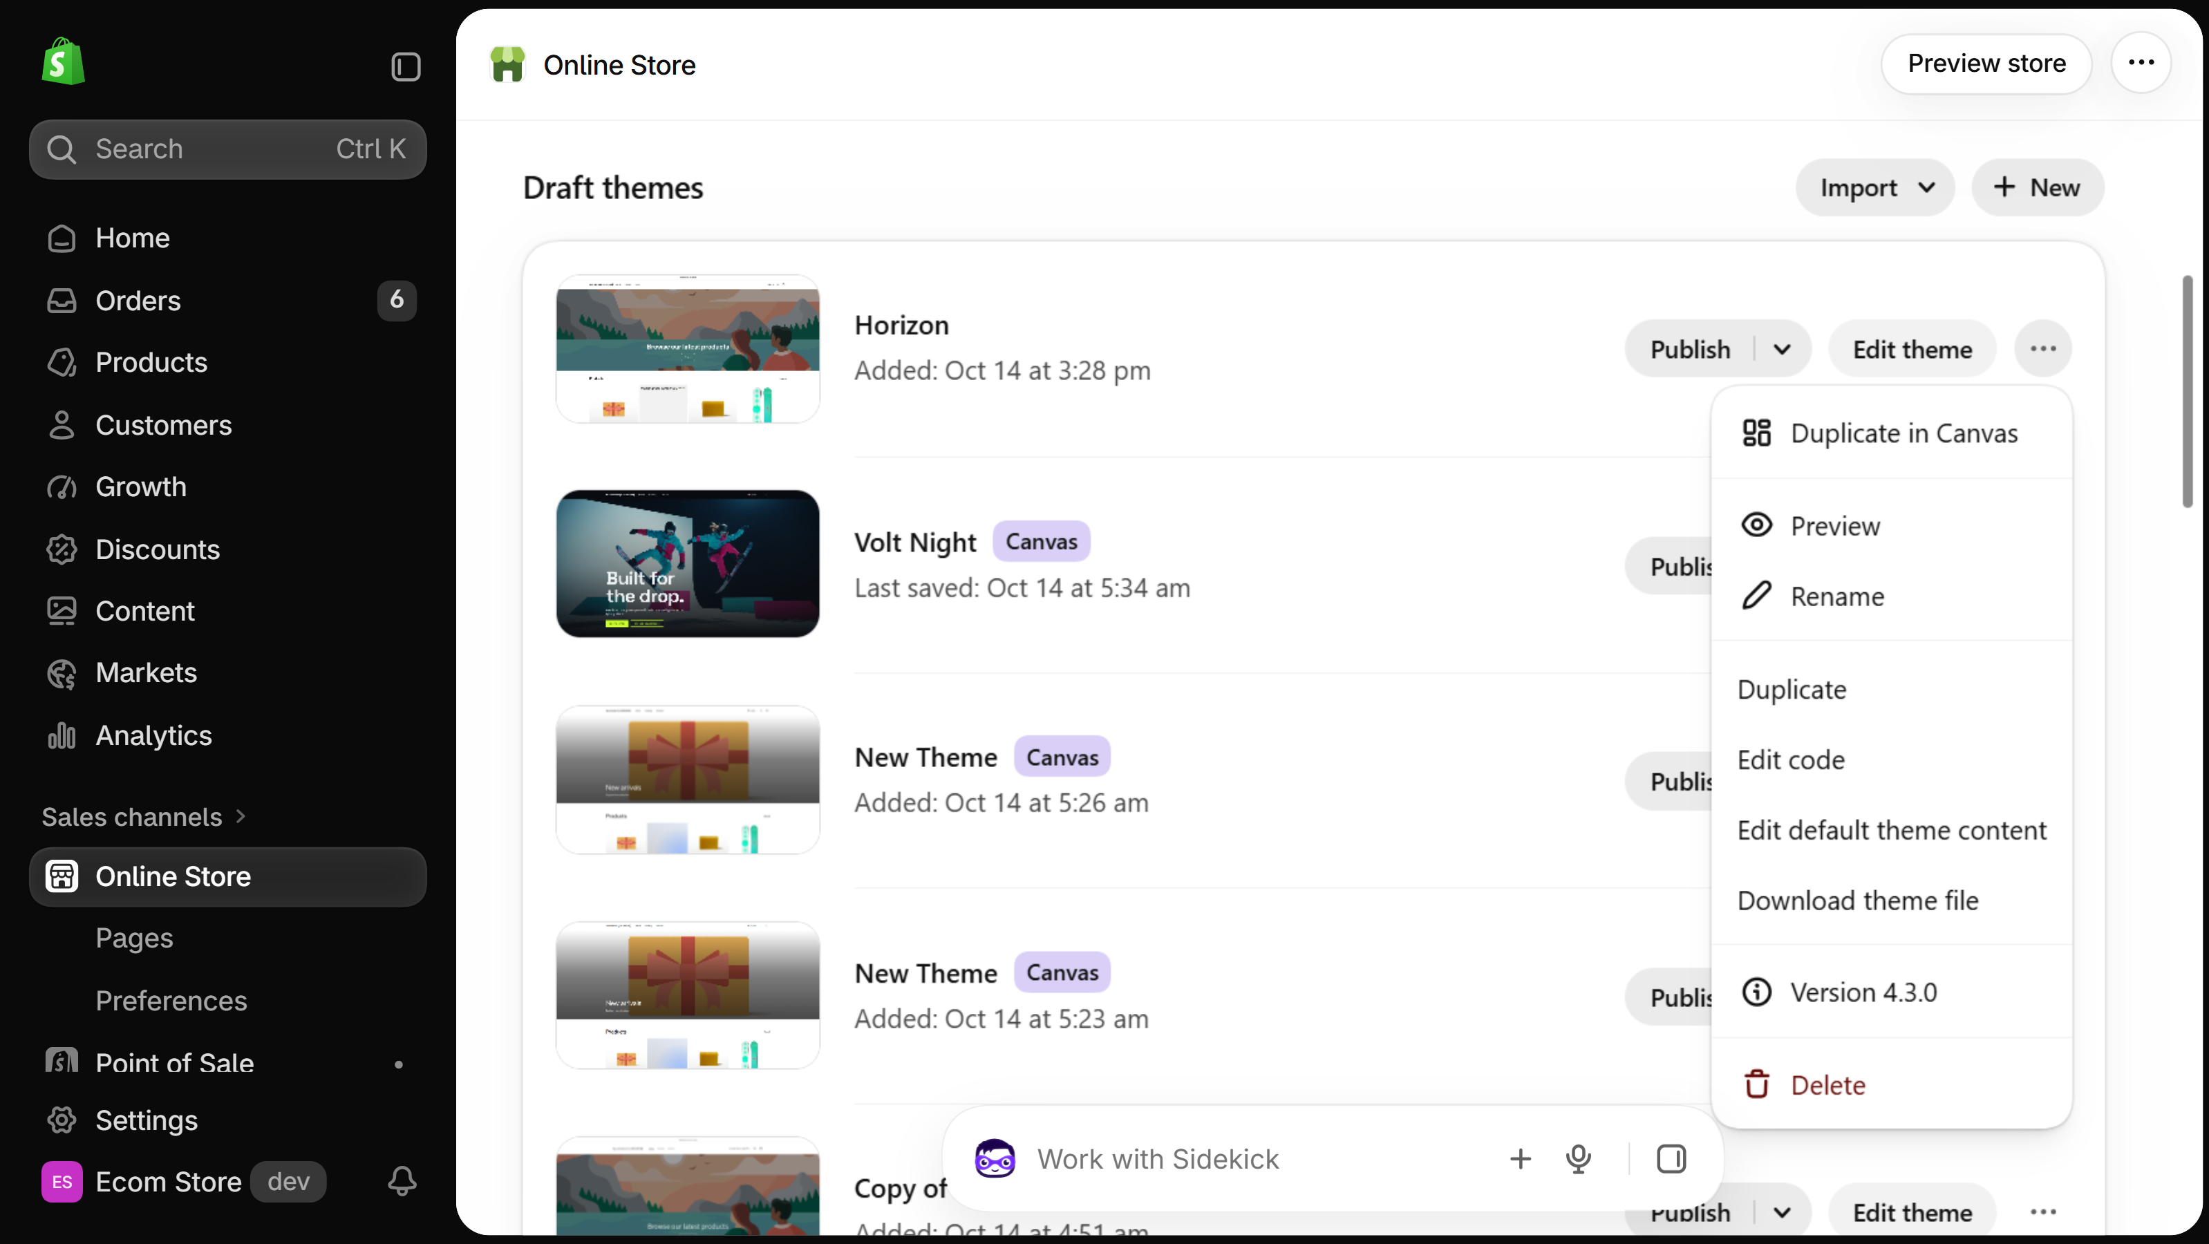Choose Delete from the theme menu

[1892, 1086]
